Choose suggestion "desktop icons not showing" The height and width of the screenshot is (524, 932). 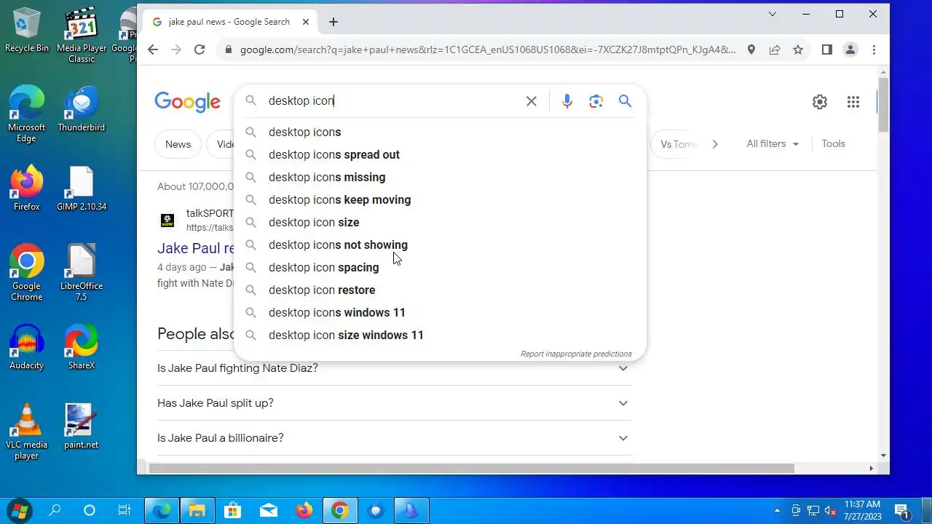click(x=440, y=245)
